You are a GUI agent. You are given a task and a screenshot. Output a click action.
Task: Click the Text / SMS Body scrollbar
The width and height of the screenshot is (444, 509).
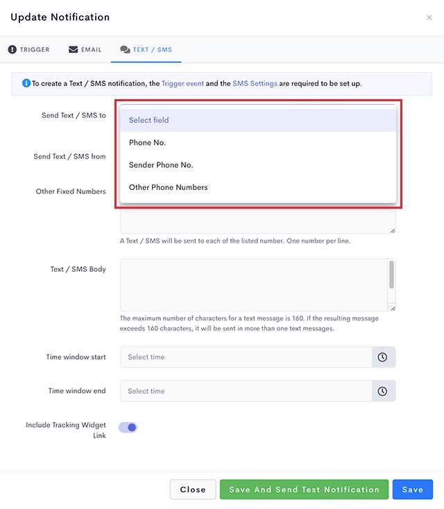391,275
